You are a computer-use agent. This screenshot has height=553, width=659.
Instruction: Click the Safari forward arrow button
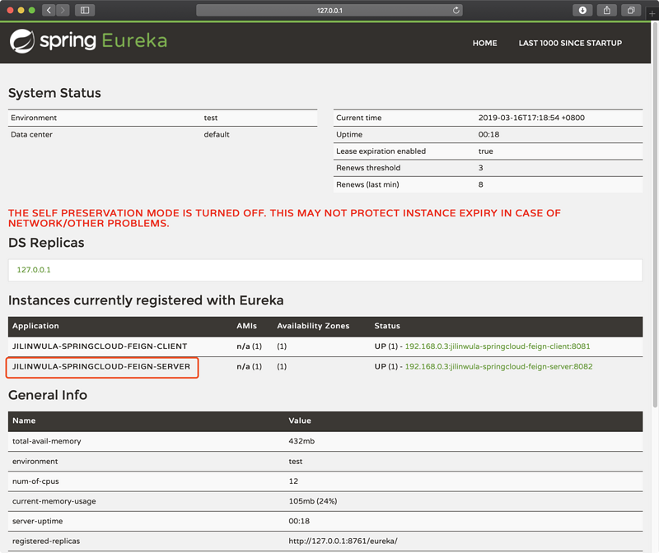63,10
